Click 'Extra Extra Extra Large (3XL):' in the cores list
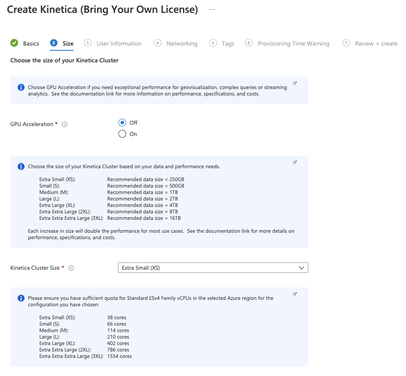 click(71, 356)
